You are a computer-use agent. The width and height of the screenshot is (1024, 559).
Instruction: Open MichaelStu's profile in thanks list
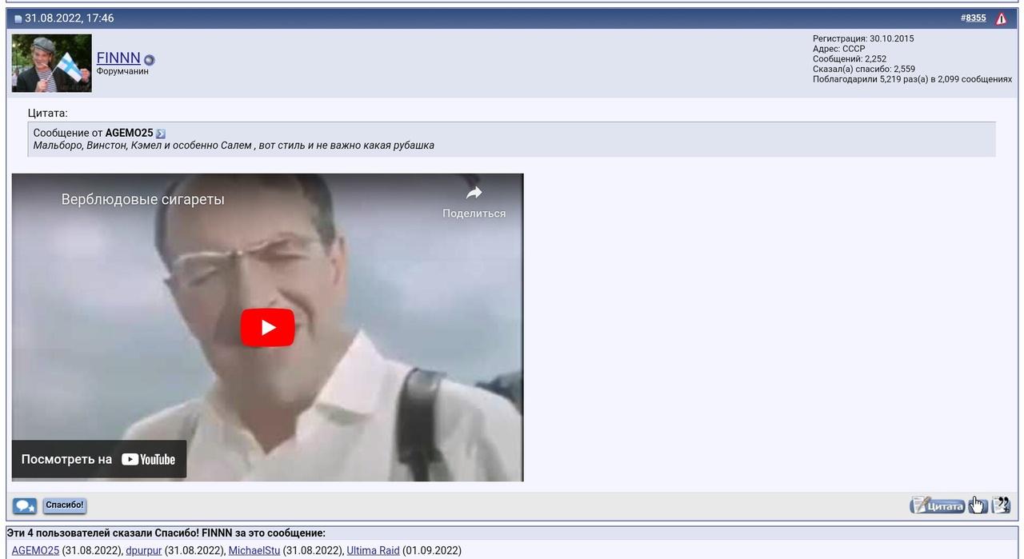coord(254,550)
